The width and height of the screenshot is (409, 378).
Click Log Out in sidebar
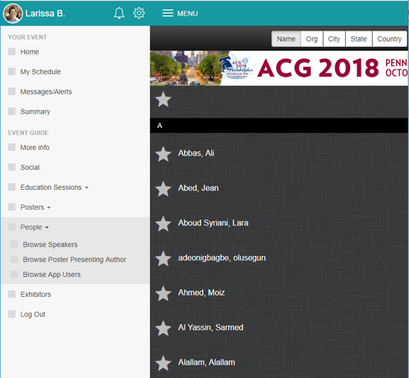[33, 314]
